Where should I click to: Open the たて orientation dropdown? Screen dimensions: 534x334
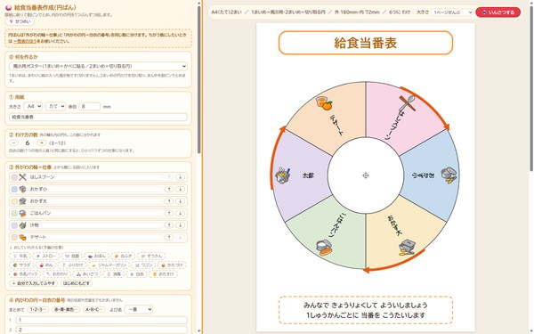click(55, 106)
